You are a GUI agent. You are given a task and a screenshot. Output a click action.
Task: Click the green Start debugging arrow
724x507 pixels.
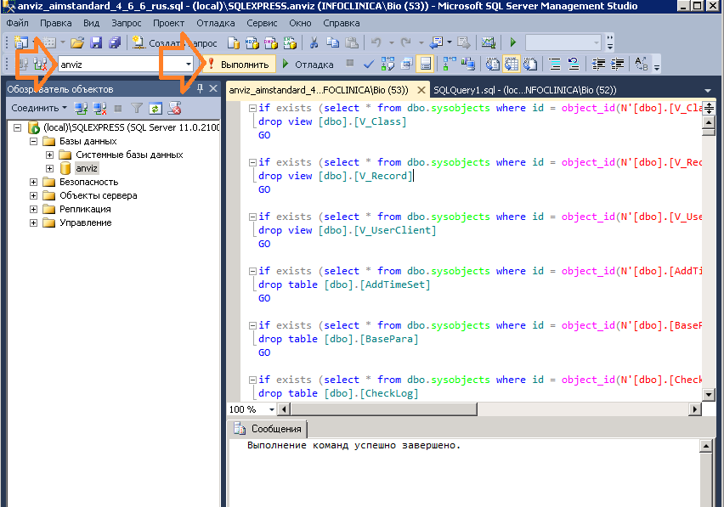tap(512, 42)
